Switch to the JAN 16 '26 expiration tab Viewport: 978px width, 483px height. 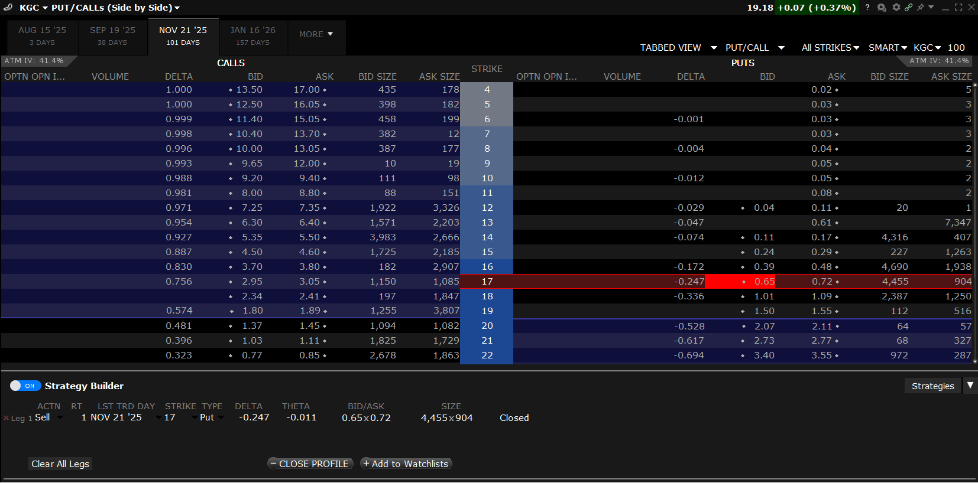[x=252, y=36]
